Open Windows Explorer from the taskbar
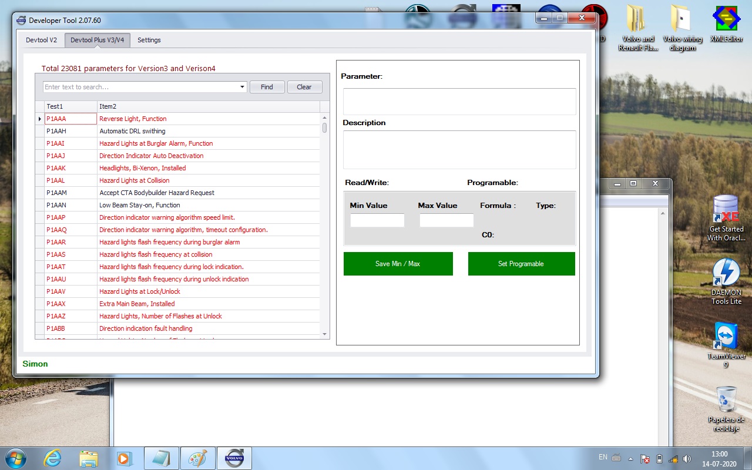752x470 pixels. (x=88, y=458)
